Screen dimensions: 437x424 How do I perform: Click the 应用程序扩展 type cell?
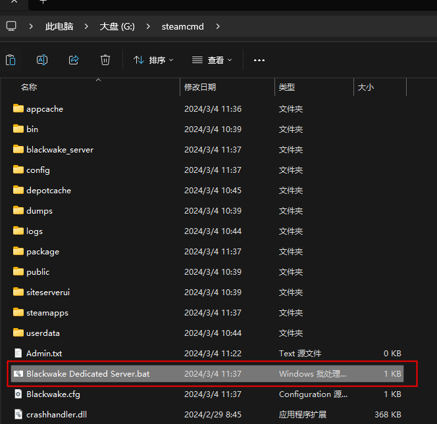click(x=303, y=415)
